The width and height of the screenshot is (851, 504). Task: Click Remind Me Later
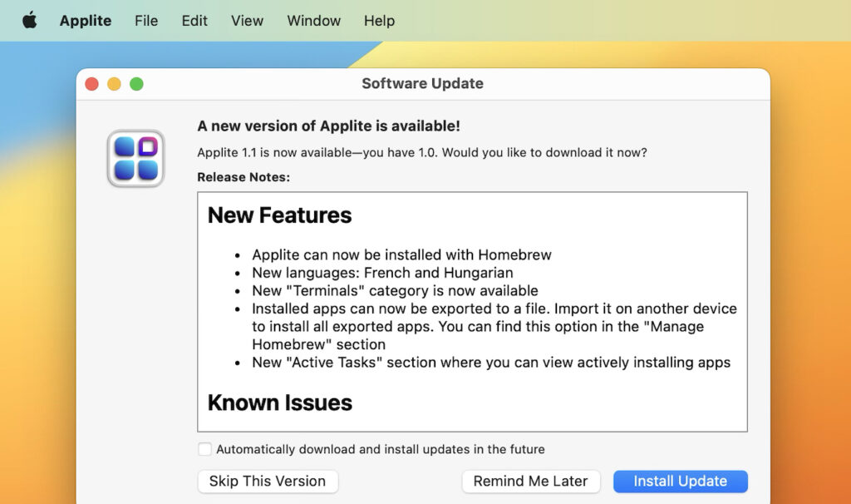pyautogui.click(x=531, y=482)
